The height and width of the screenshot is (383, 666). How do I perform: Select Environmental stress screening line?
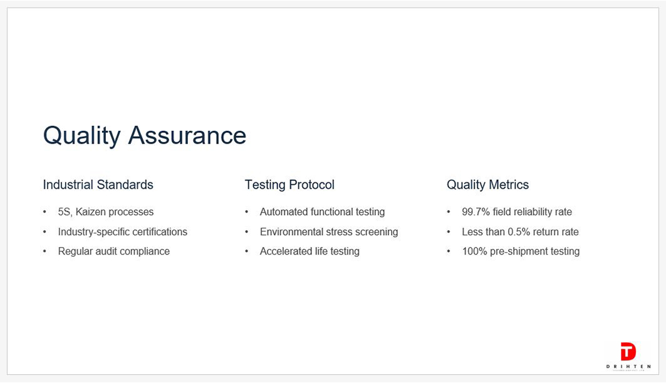coord(329,232)
